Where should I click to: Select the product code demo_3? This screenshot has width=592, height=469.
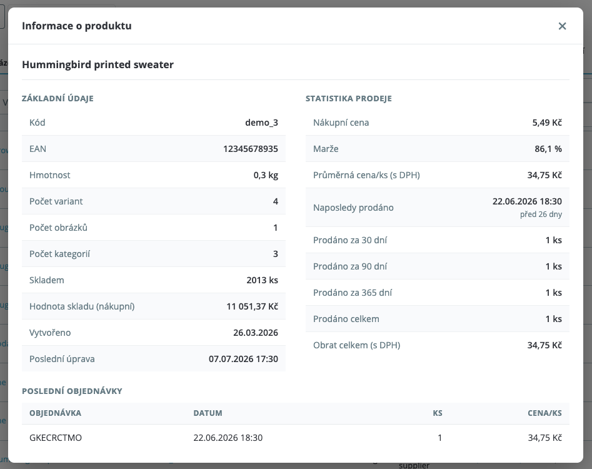(261, 123)
